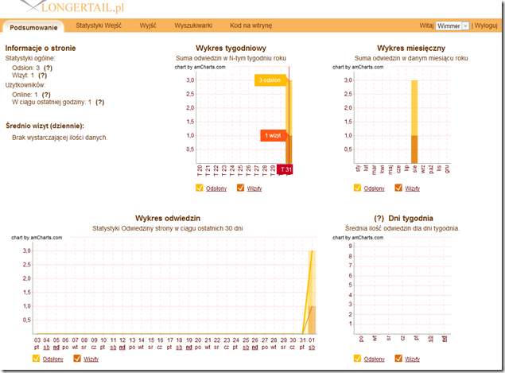This screenshot has height=373, width=505.
Task: Click the Wyloguj logout link
Action: coord(486,25)
